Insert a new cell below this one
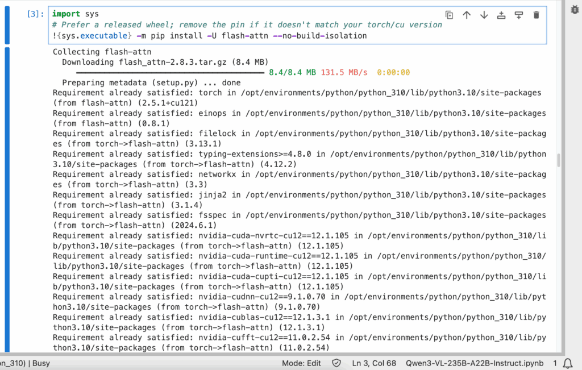This screenshot has height=370, width=582. (x=518, y=15)
